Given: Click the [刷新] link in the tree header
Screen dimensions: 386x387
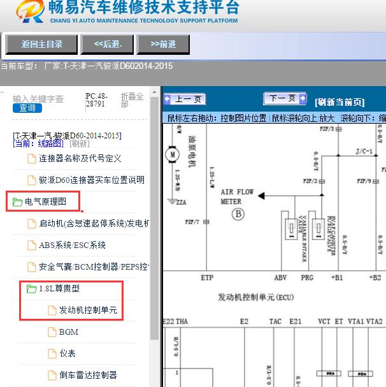Looking at the screenshot, I should click(x=80, y=143).
